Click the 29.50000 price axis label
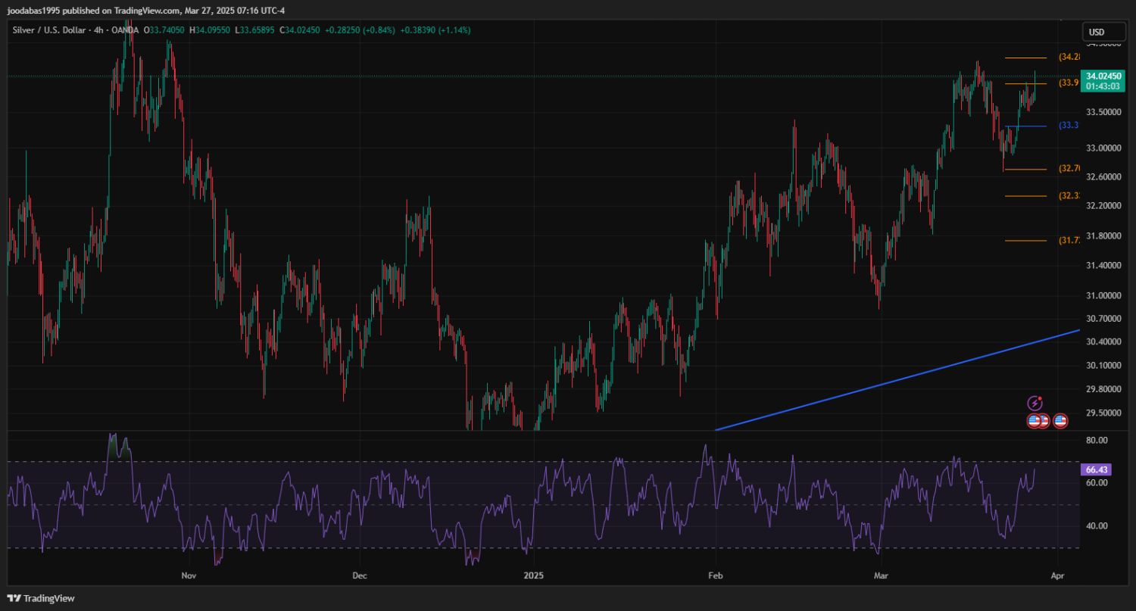The image size is (1136, 611). pos(1103,413)
